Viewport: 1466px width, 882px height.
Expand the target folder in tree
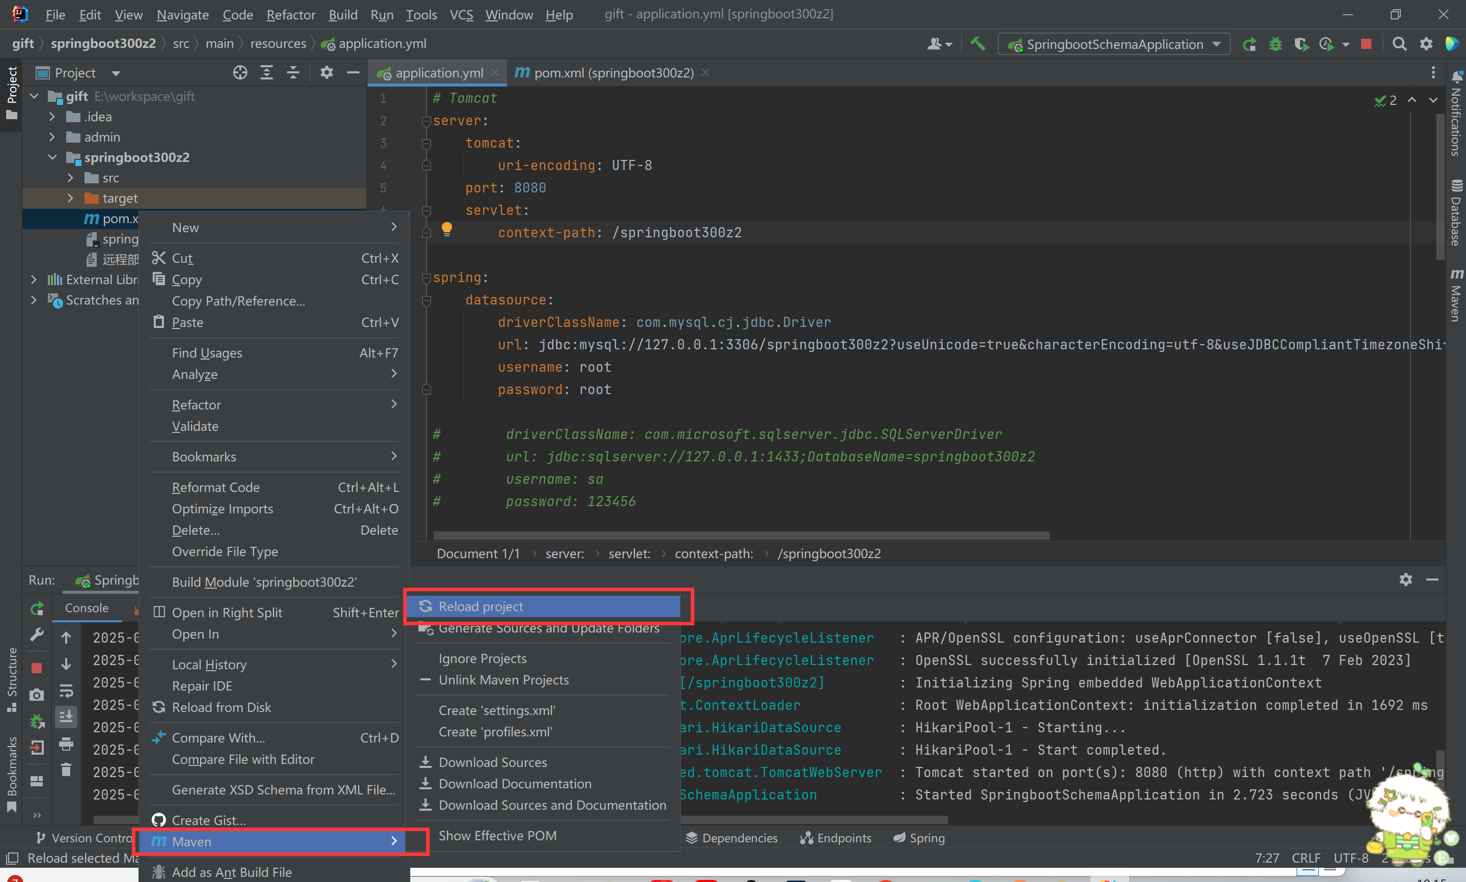click(x=70, y=198)
